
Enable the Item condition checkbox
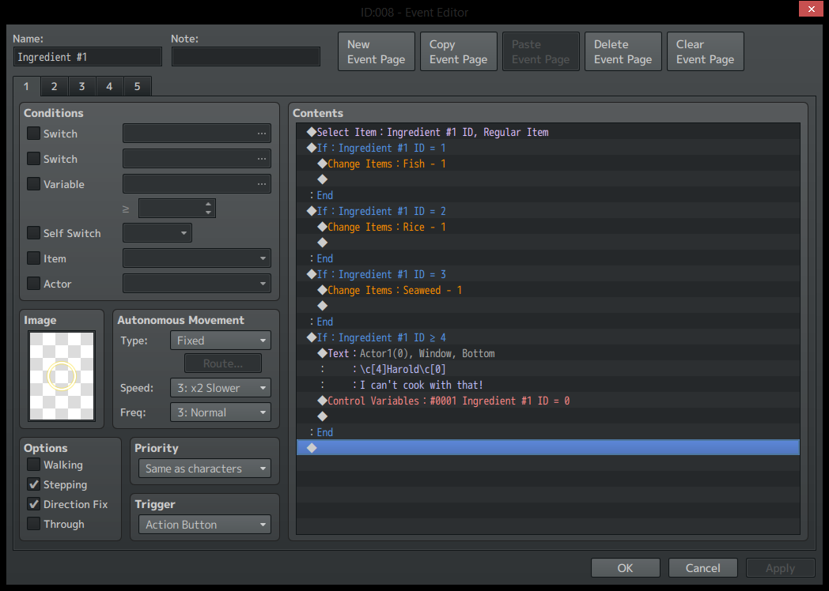coord(33,258)
